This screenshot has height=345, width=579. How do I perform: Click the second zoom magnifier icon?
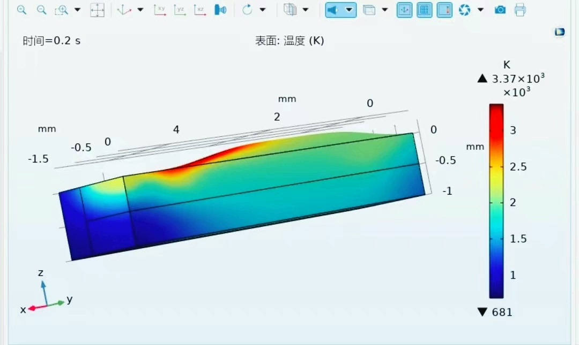(42, 10)
